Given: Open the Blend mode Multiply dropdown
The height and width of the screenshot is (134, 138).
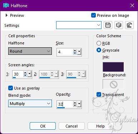Looking at the screenshot, I should click(x=30, y=104).
